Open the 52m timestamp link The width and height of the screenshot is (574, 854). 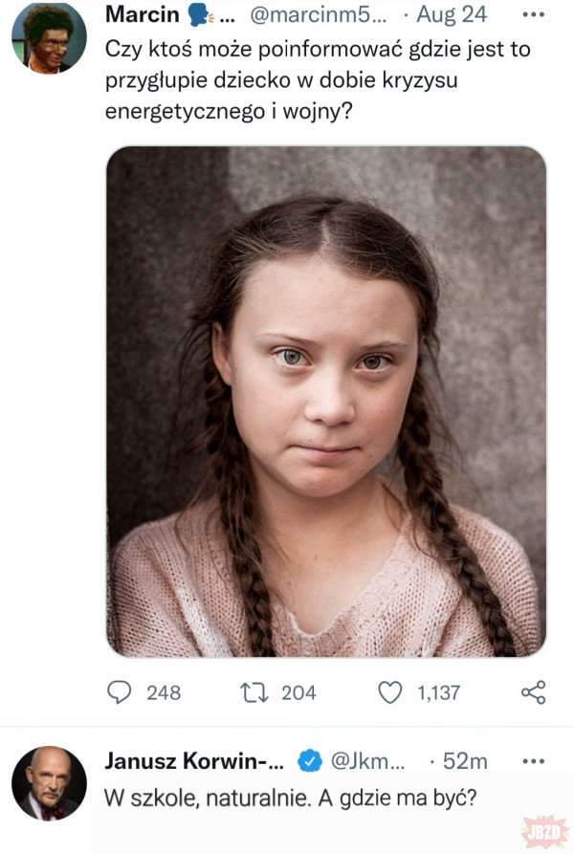(466, 761)
